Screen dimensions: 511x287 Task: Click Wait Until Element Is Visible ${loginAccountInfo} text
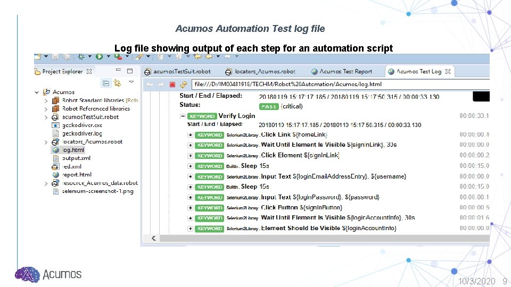coord(337,218)
